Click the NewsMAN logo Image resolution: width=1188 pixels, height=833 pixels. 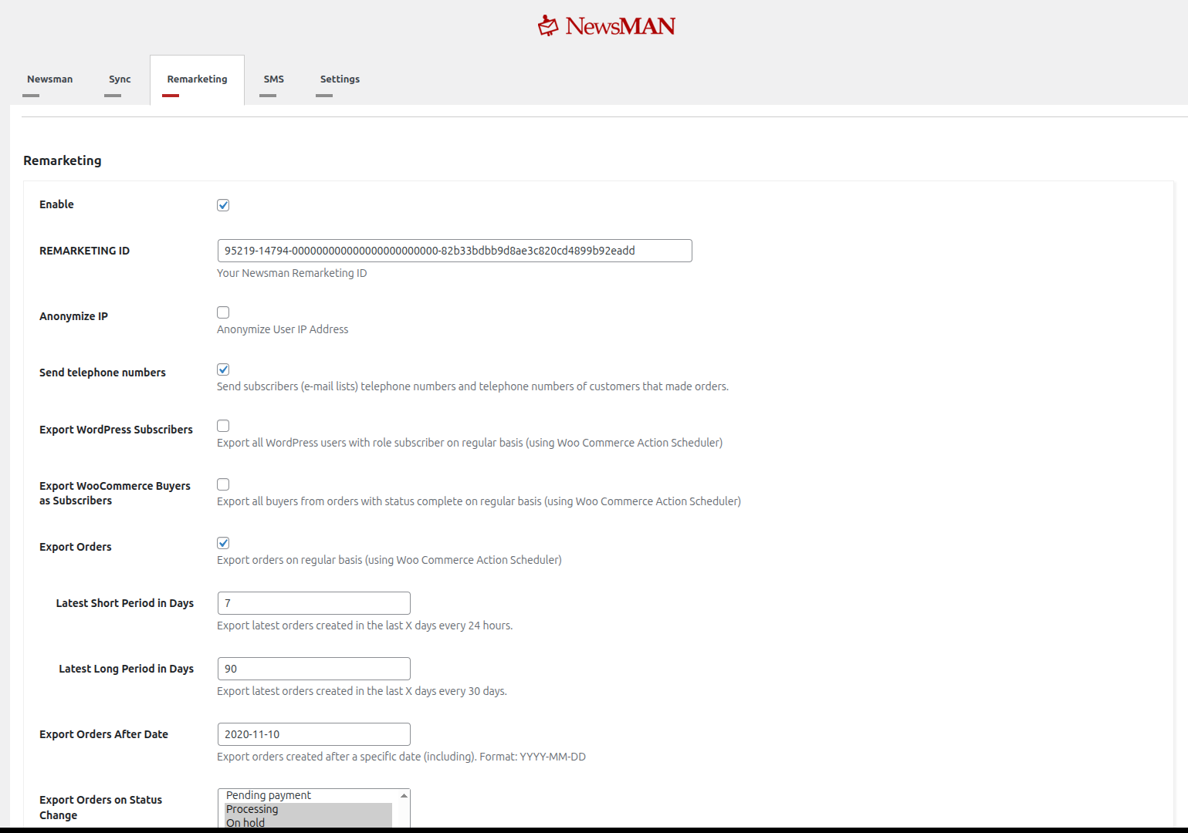point(606,26)
